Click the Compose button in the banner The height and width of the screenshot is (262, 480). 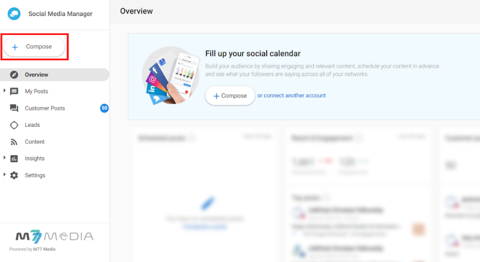click(230, 96)
